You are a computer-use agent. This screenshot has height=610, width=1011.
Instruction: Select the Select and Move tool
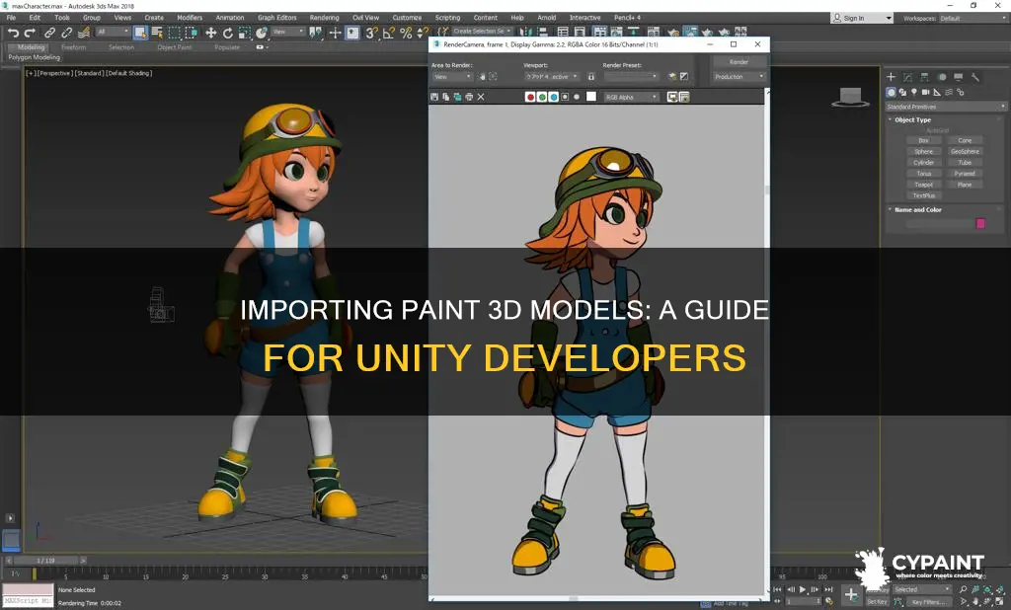211,33
